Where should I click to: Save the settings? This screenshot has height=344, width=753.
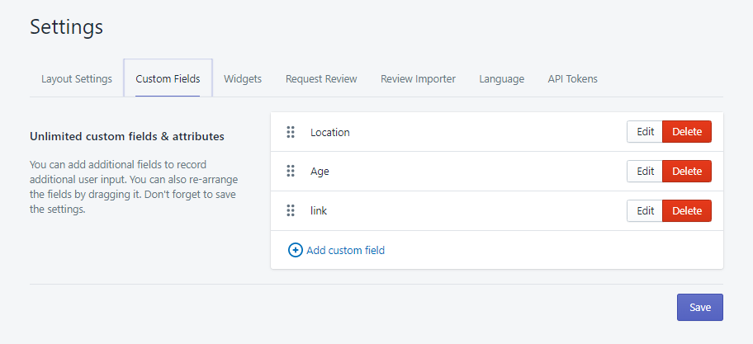699,307
